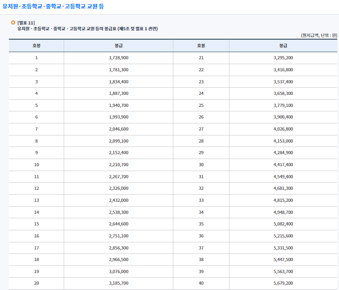Click 호봉 number 33 cell

pyautogui.click(x=201, y=200)
